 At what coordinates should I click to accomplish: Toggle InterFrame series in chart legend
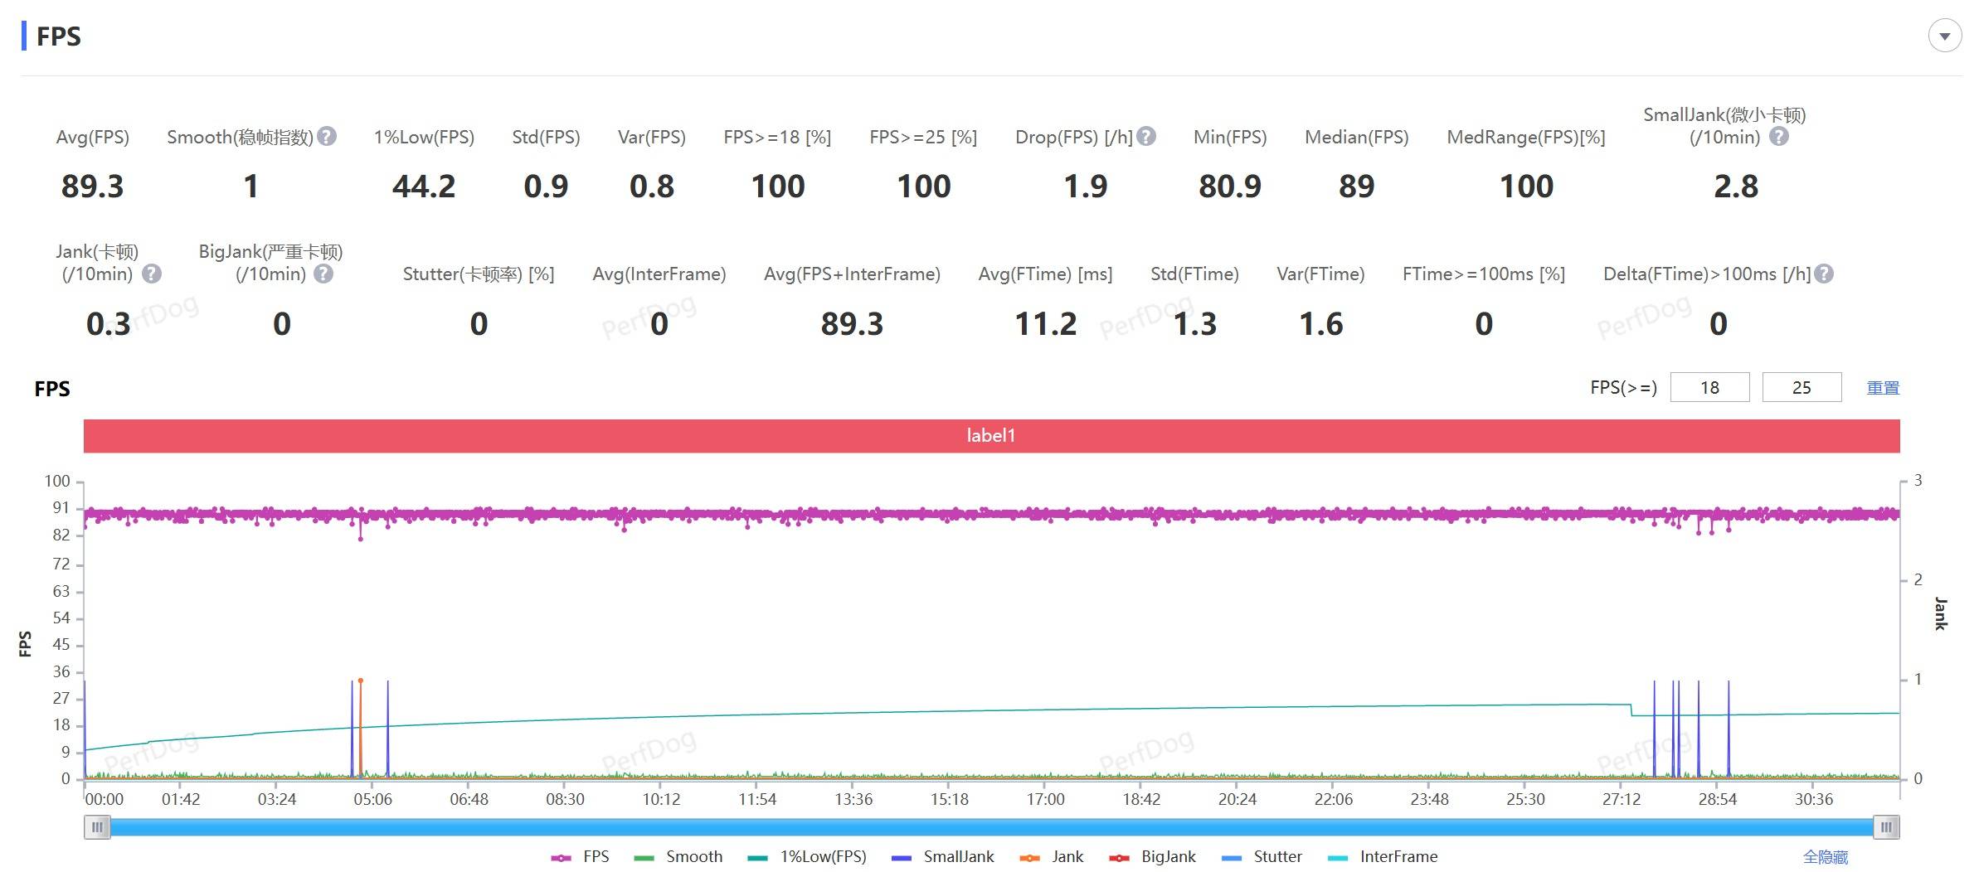[1383, 857]
